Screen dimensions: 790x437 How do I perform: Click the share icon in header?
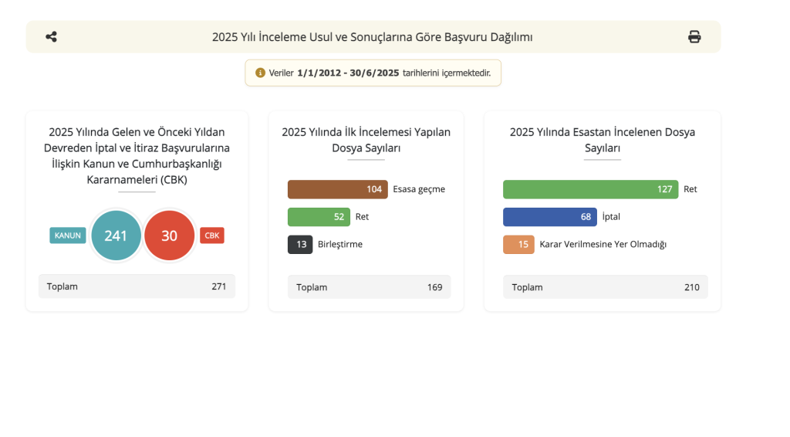pos(51,36)
